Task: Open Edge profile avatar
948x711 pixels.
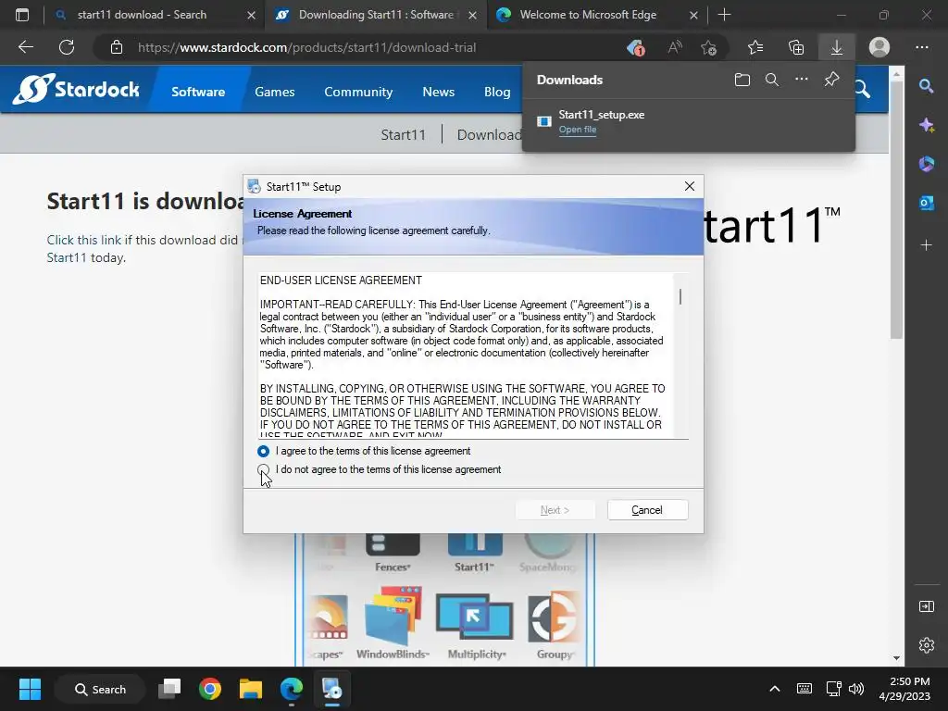Action: pyautogui.click(x=879, y=47)
